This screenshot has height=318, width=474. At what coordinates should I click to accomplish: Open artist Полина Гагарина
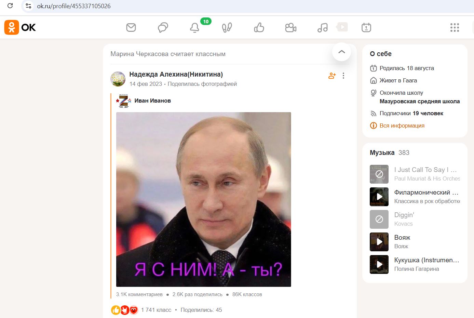pyautogui.click(x=417, y=269)
